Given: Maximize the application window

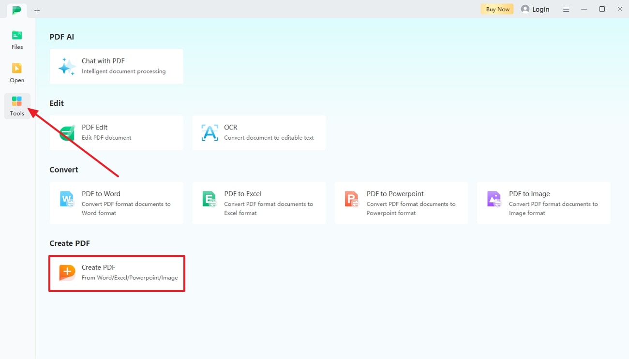Looking at the screenshot, I should [x=602, y=9].
